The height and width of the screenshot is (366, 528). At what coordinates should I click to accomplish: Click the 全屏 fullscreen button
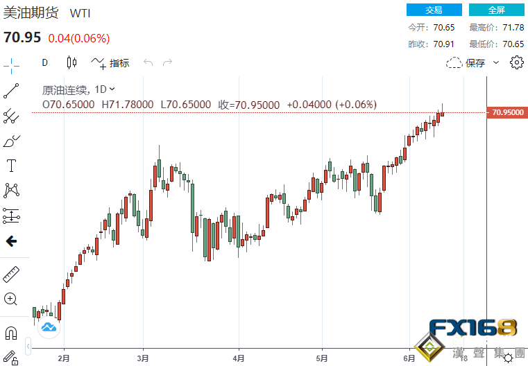click(x=496, y=10)
